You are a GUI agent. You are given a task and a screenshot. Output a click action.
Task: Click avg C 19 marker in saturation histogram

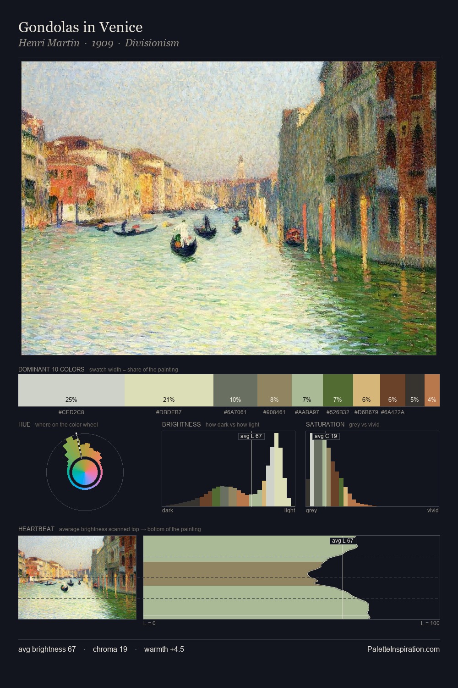pyautogui.click(x=326, y=436)
